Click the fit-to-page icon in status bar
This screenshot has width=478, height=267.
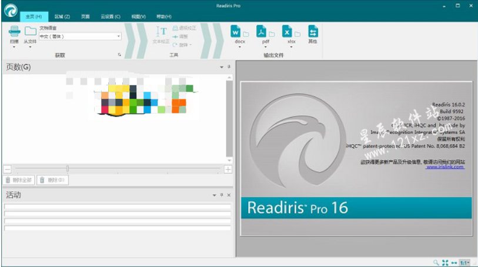[446, 262]
